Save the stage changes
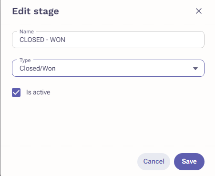The height and width of the screenshot is (176, 215). pos(189,162)
